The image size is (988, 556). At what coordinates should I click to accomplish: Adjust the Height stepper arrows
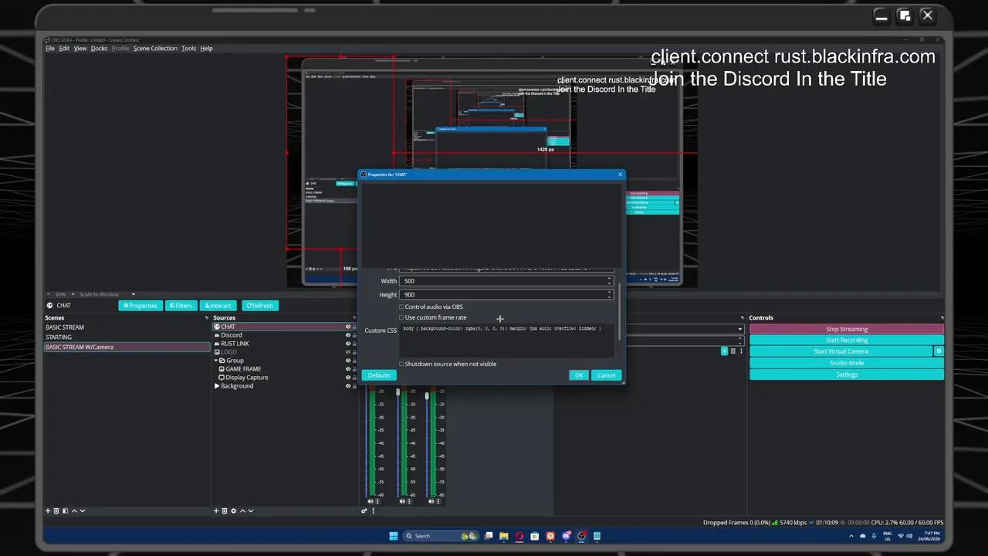(609, 295)
